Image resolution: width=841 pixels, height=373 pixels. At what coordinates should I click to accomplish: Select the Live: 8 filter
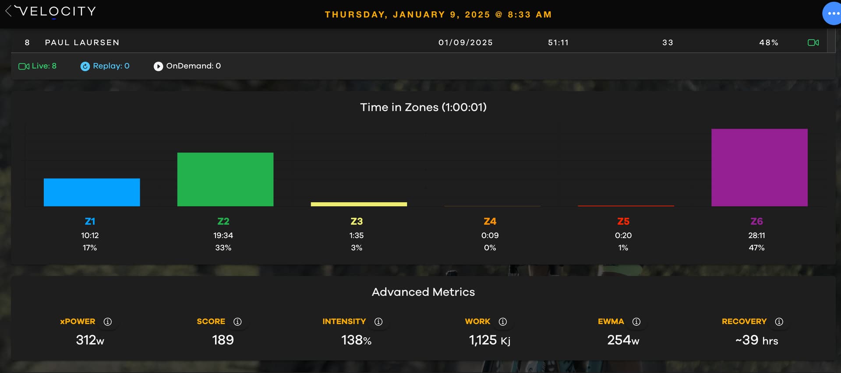[x=38, y=66]
